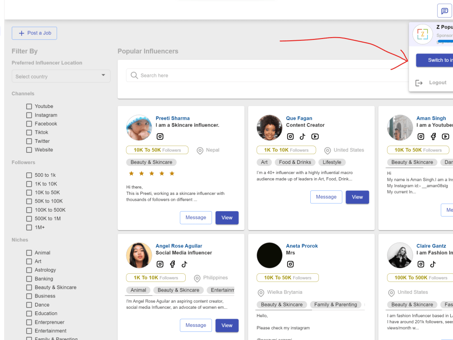Click Que Fagan's Instagram icon
The height and width of the screenshot is (340, 453).
[290, 136]
